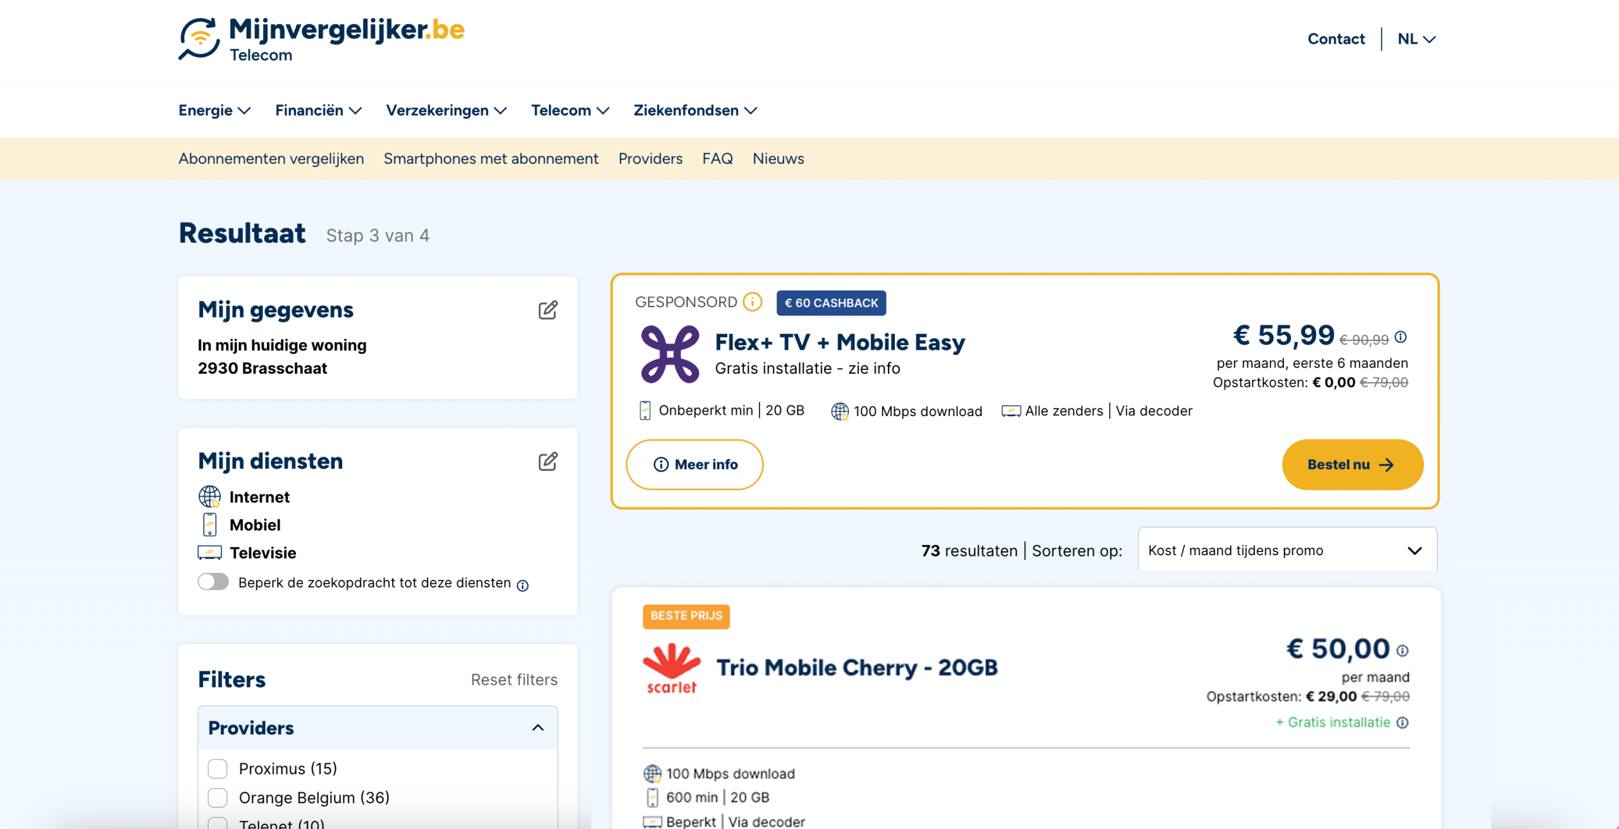This screenshot has width=1619, height=829.
Task: Click the info icon next to Gratis installatie
Action: click(1402, 723)
